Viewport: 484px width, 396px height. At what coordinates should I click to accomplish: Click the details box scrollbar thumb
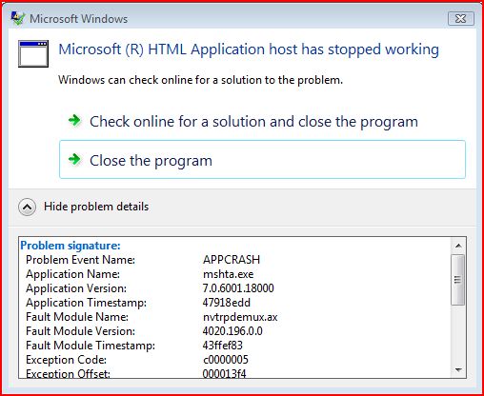click(x=458, y=280)
